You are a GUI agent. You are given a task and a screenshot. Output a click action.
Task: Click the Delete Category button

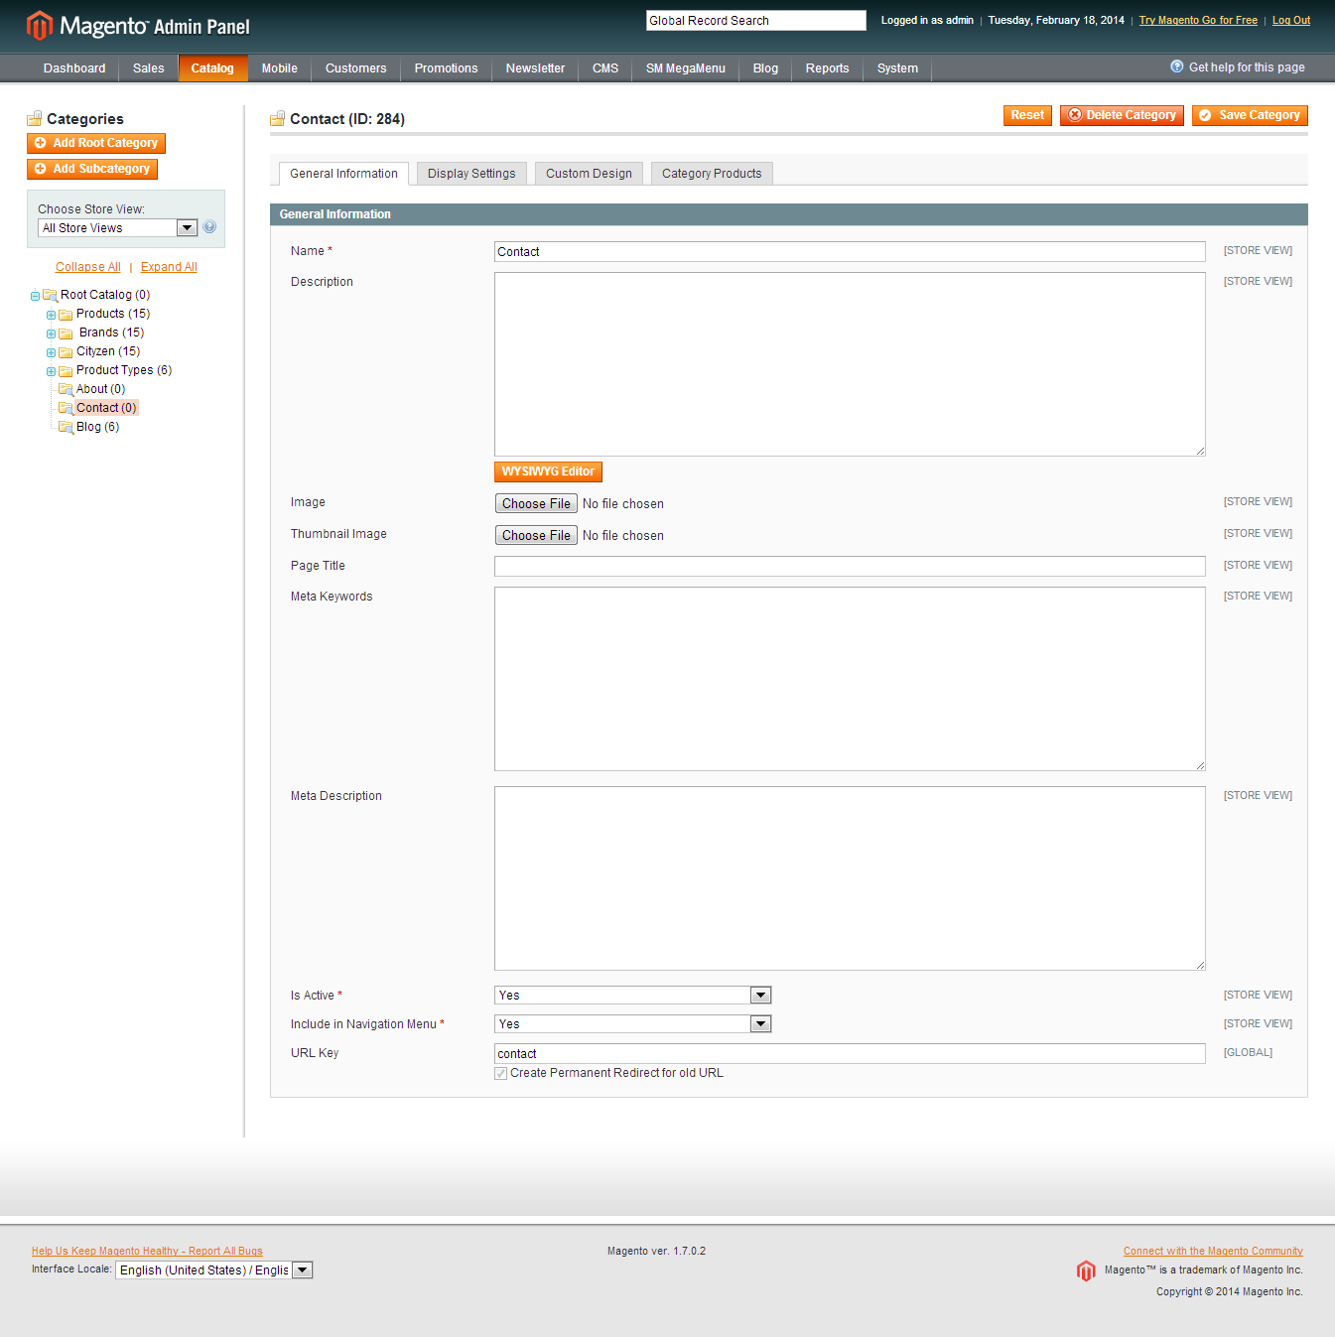pos(1122,115)
